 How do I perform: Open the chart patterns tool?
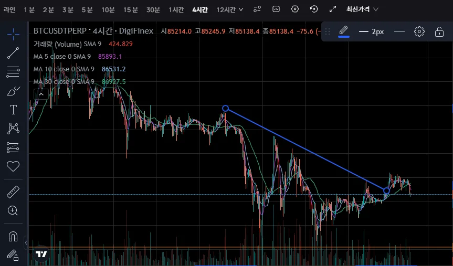tap(13, 128)
